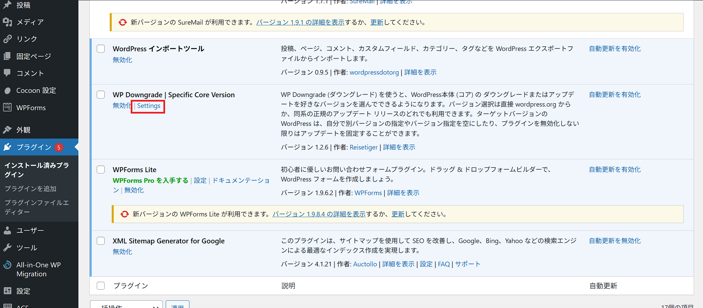Enable auto-update for WPForms Lite
The width and height of the screenshot is (703, 308).
coord(615,169)
